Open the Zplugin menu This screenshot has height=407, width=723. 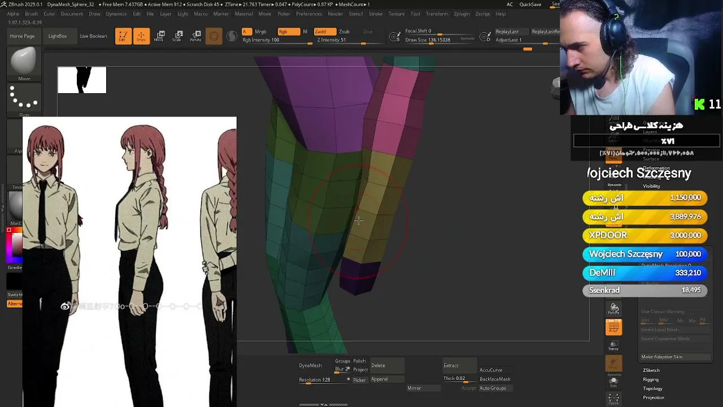point(461,14)
